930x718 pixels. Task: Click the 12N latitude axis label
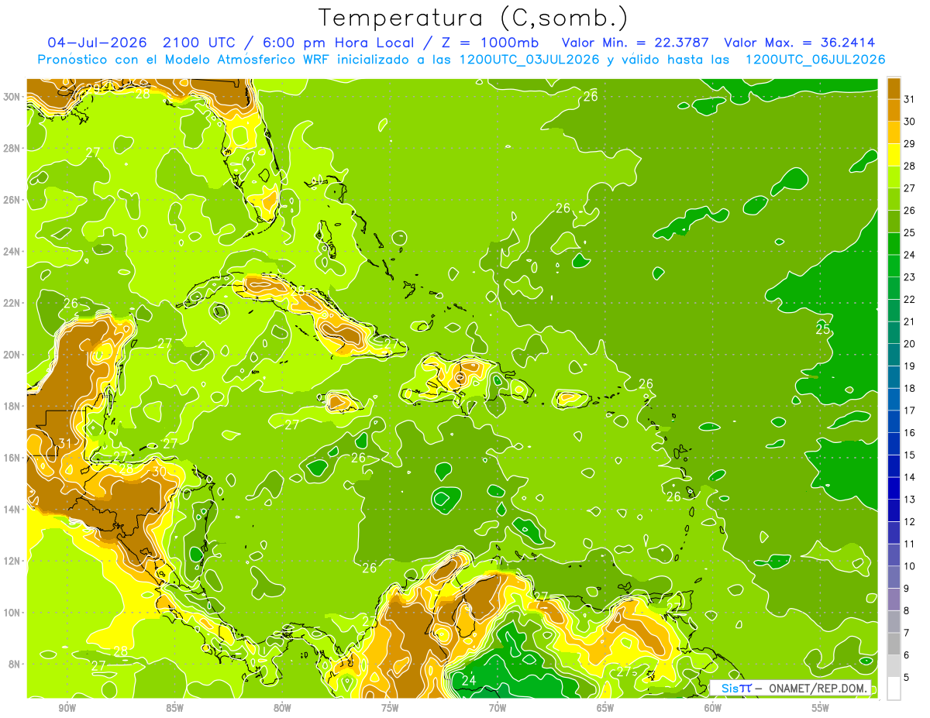point(12,561)
